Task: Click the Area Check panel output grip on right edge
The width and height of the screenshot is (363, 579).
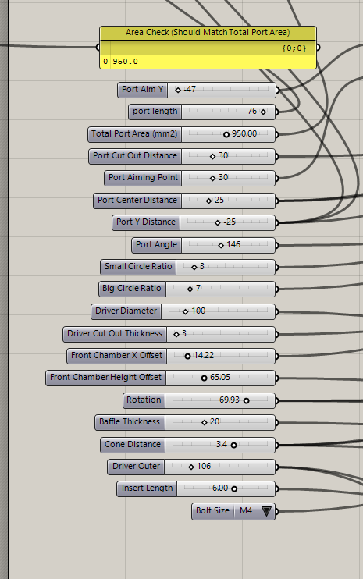Action: tap(319, 47)
